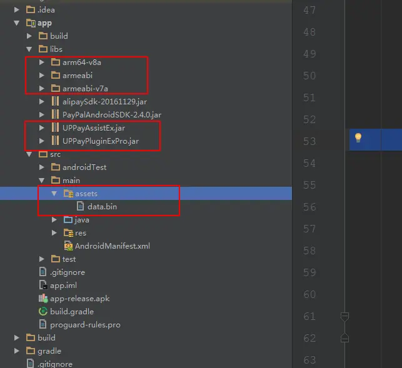The height and width of the screenshot is (368, 402).
Task: Select app-release.apk in the tree
Action: [x=80, y=299]
